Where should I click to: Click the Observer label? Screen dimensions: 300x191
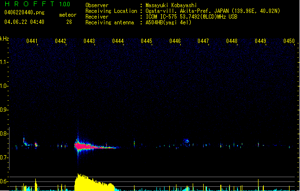pyautogui.click(x=97, y=5)
